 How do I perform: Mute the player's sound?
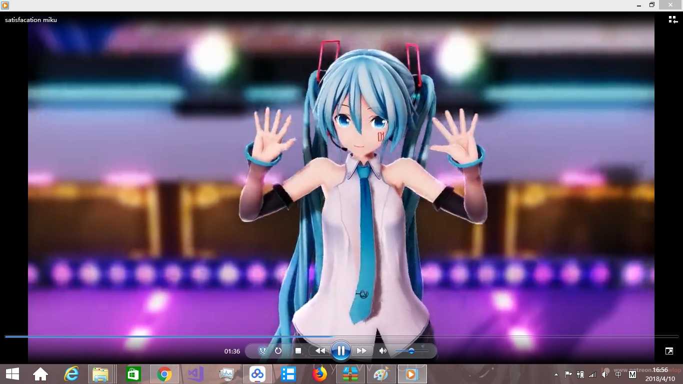(383, 351)
